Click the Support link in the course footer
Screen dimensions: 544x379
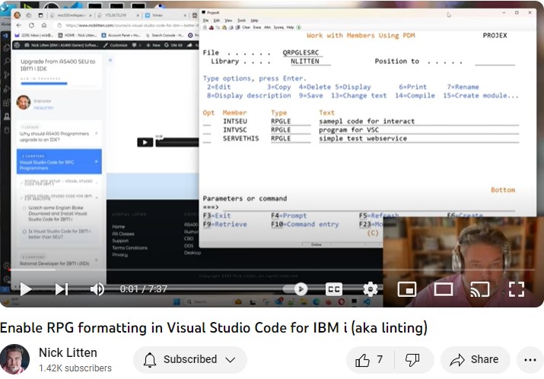(x=120, y=240)
